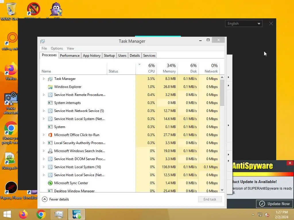The height and width of the screenshot is (220, 294).
Task: Click the Microsoft Sync Center green icon
Action: click(x=50, y=183)
